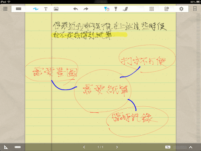201x151 pixels.
Task: Open the pen color palette
Action: (x=107, y=9)
